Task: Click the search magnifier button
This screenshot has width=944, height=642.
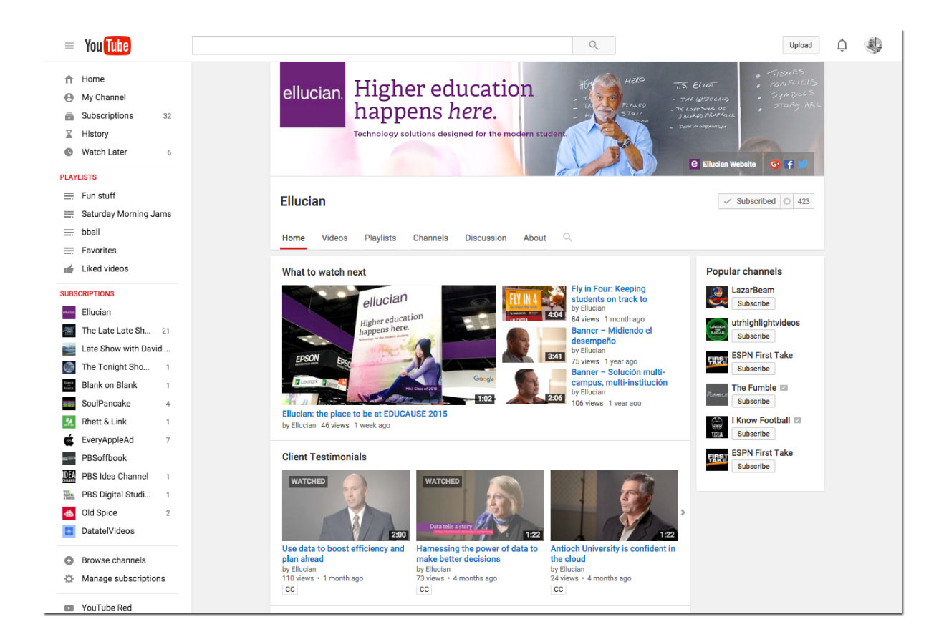Action: point(594,45)
